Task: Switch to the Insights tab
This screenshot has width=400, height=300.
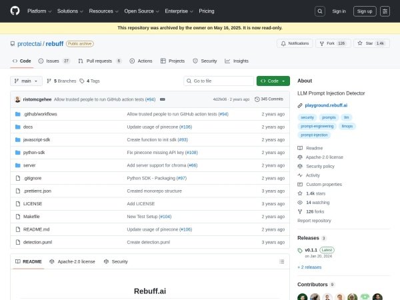Action: point(237,61)
